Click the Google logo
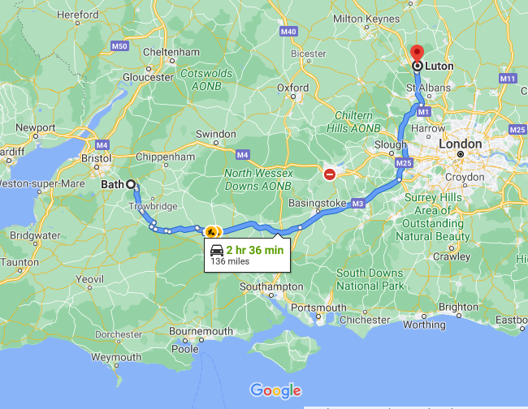Screen dimensions: 528x409 [276, 390]
